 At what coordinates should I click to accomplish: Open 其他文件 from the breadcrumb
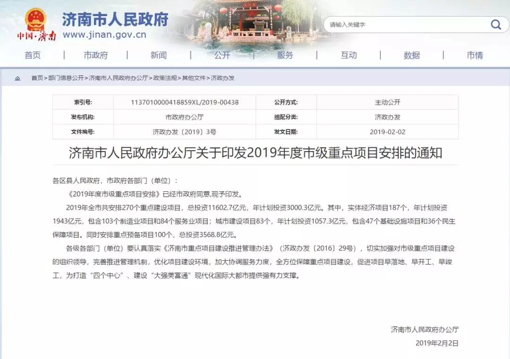[x=194, y=78]
